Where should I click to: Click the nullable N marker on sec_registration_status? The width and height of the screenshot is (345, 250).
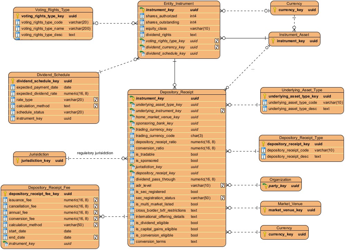[223, 198]
